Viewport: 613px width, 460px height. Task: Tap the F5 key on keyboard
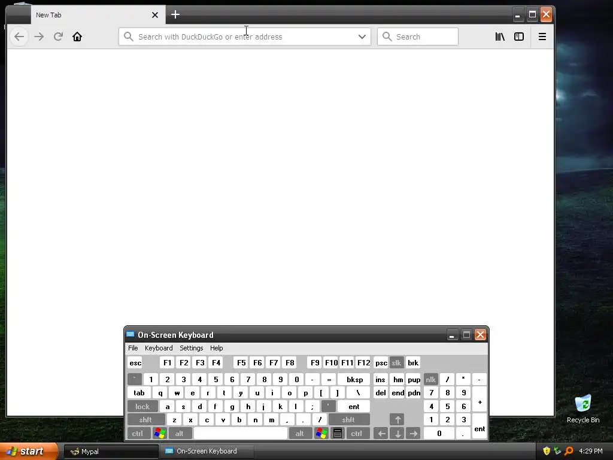coord(241,362)
